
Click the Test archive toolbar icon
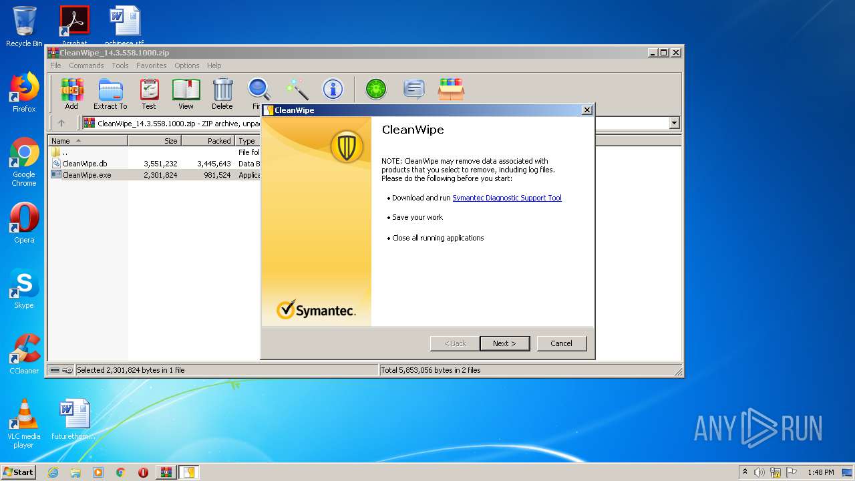click(149, 94)
